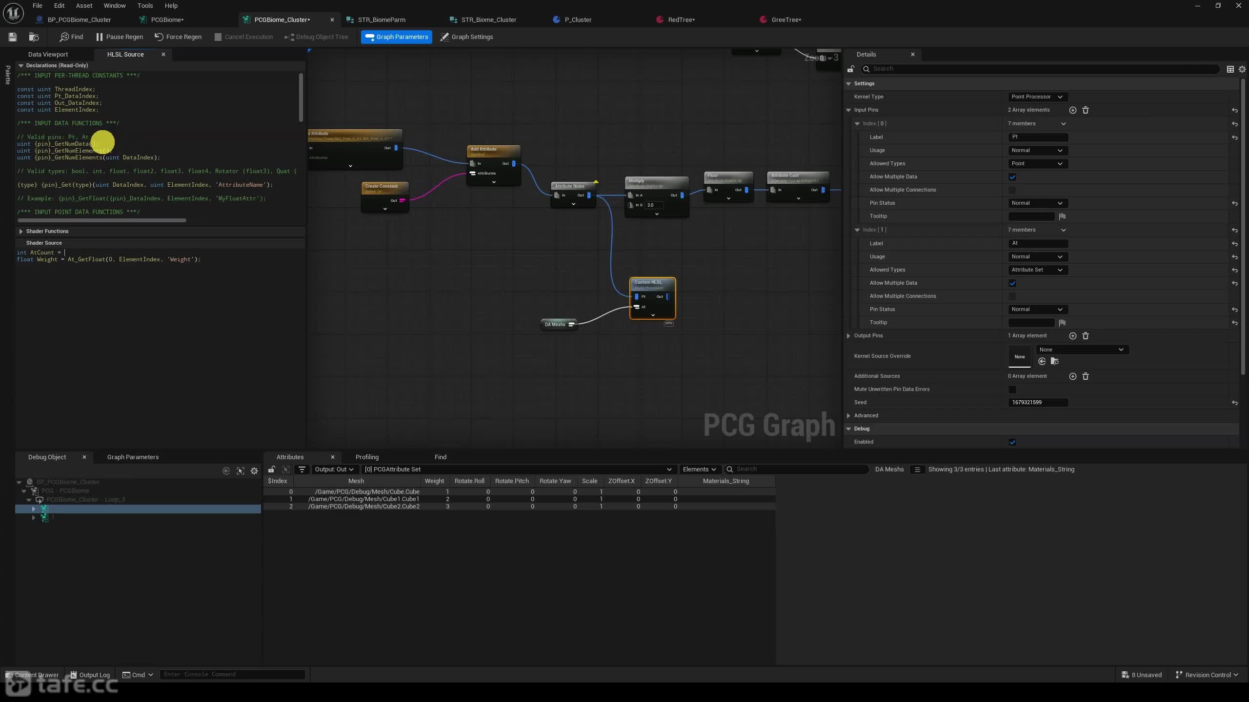
Task: Add element to Input Pins array
Action: coord(1072,110)
